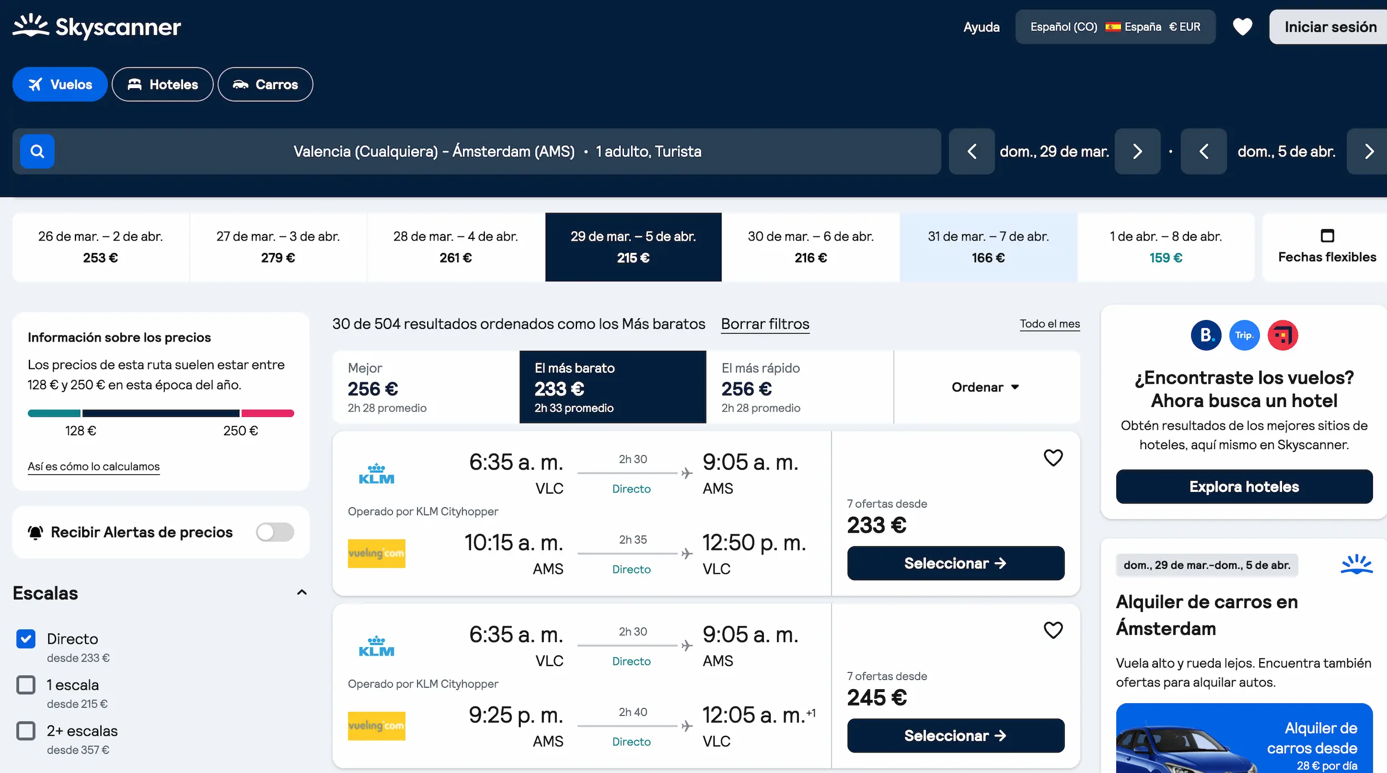
Task: Check the 1 escala filter
Action: tap(26, 685)
